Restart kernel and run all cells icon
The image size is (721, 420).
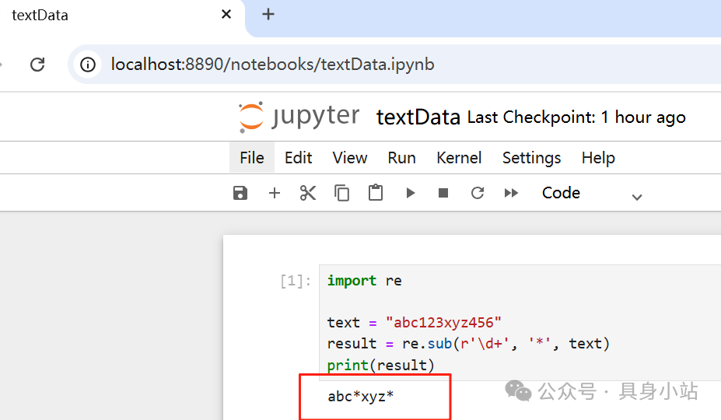(x=511, y=193)
